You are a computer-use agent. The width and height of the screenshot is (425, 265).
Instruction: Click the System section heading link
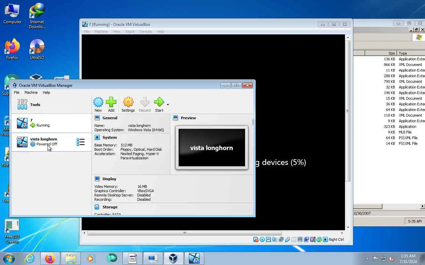[x=110, y=137]
